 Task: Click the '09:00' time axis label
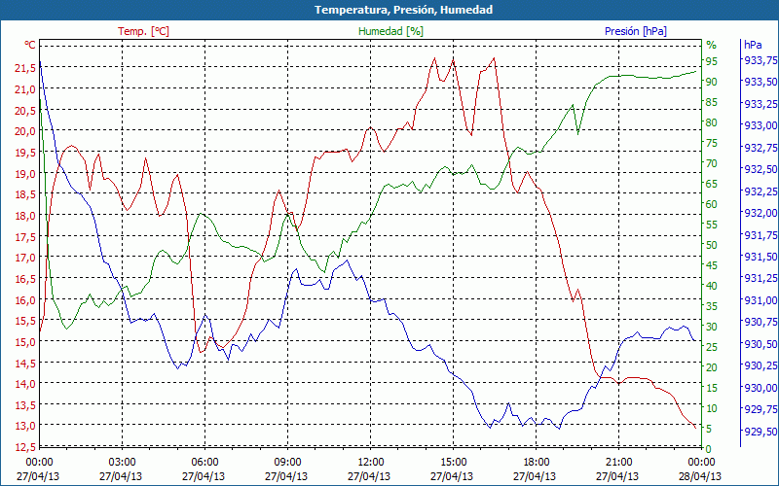pyautogui.click(x=287, y=462)
